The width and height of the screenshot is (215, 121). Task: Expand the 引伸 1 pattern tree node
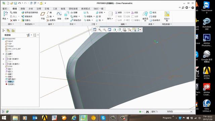[x=3, y=59]
